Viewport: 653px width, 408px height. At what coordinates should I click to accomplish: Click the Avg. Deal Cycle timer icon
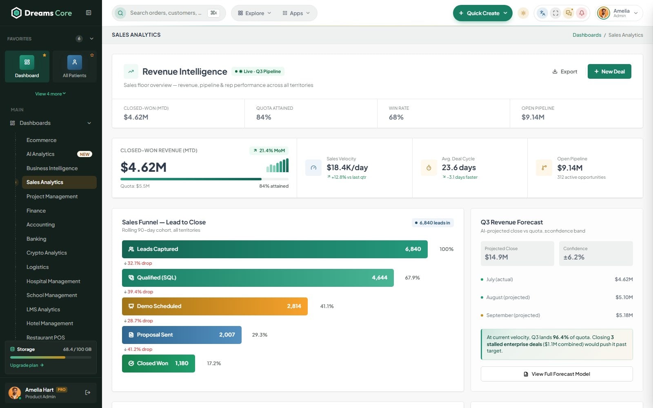(x=429, y=168)
